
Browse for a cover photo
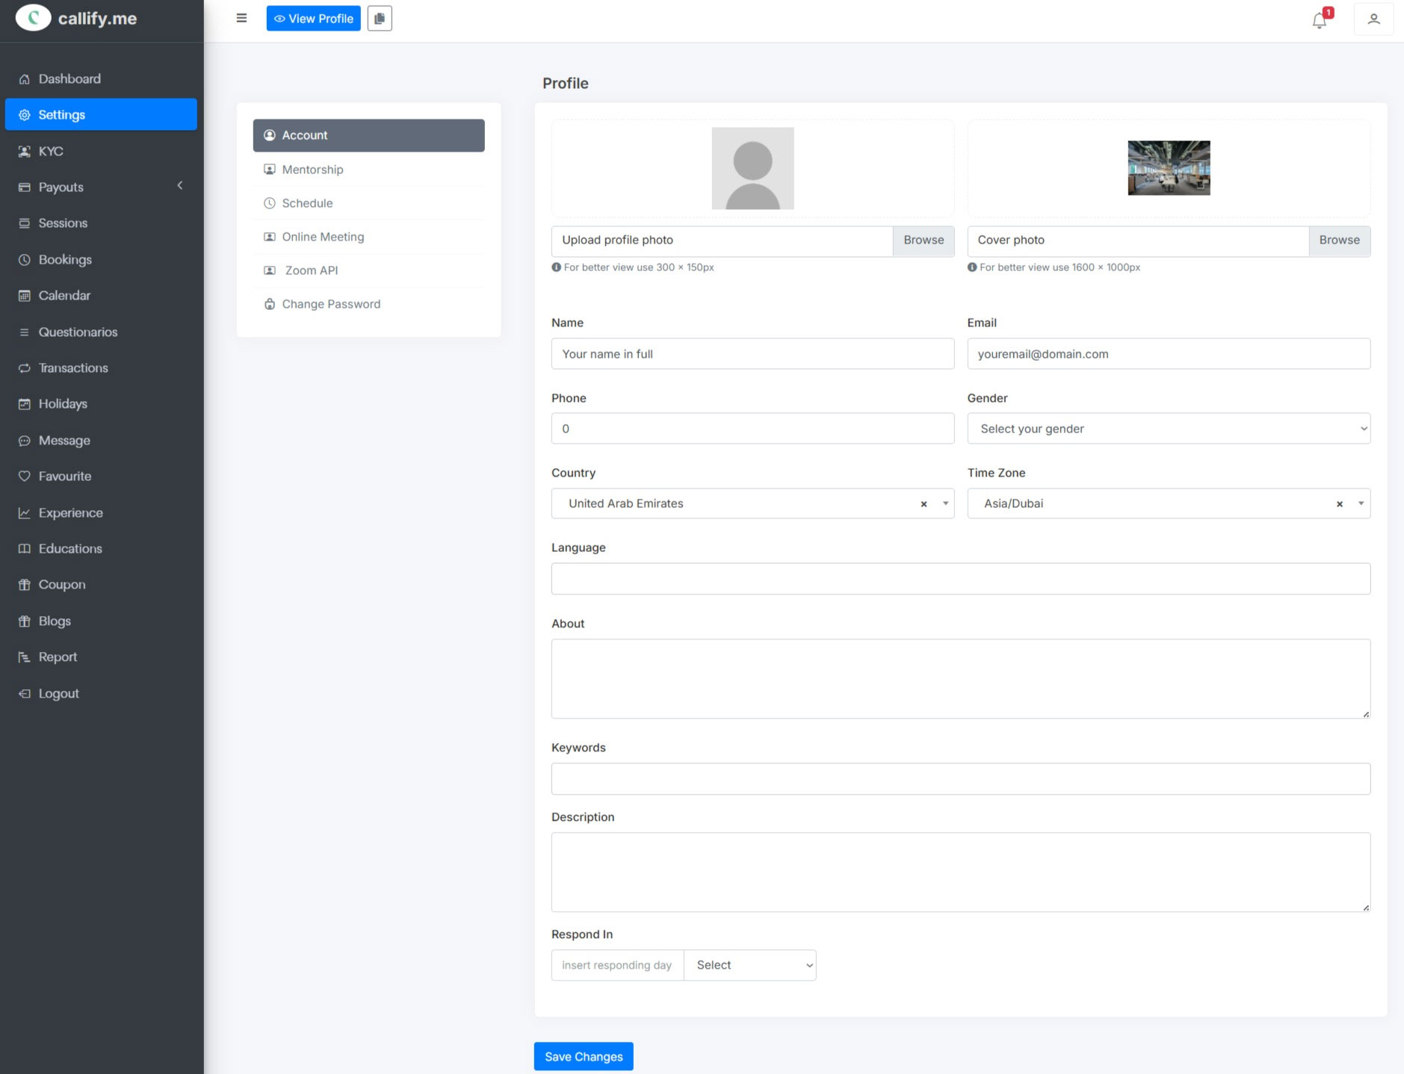pos(1339,240)
